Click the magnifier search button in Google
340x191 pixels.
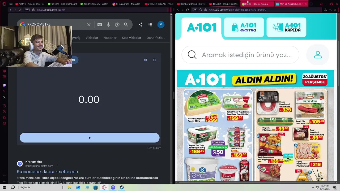tap(126, 25)
